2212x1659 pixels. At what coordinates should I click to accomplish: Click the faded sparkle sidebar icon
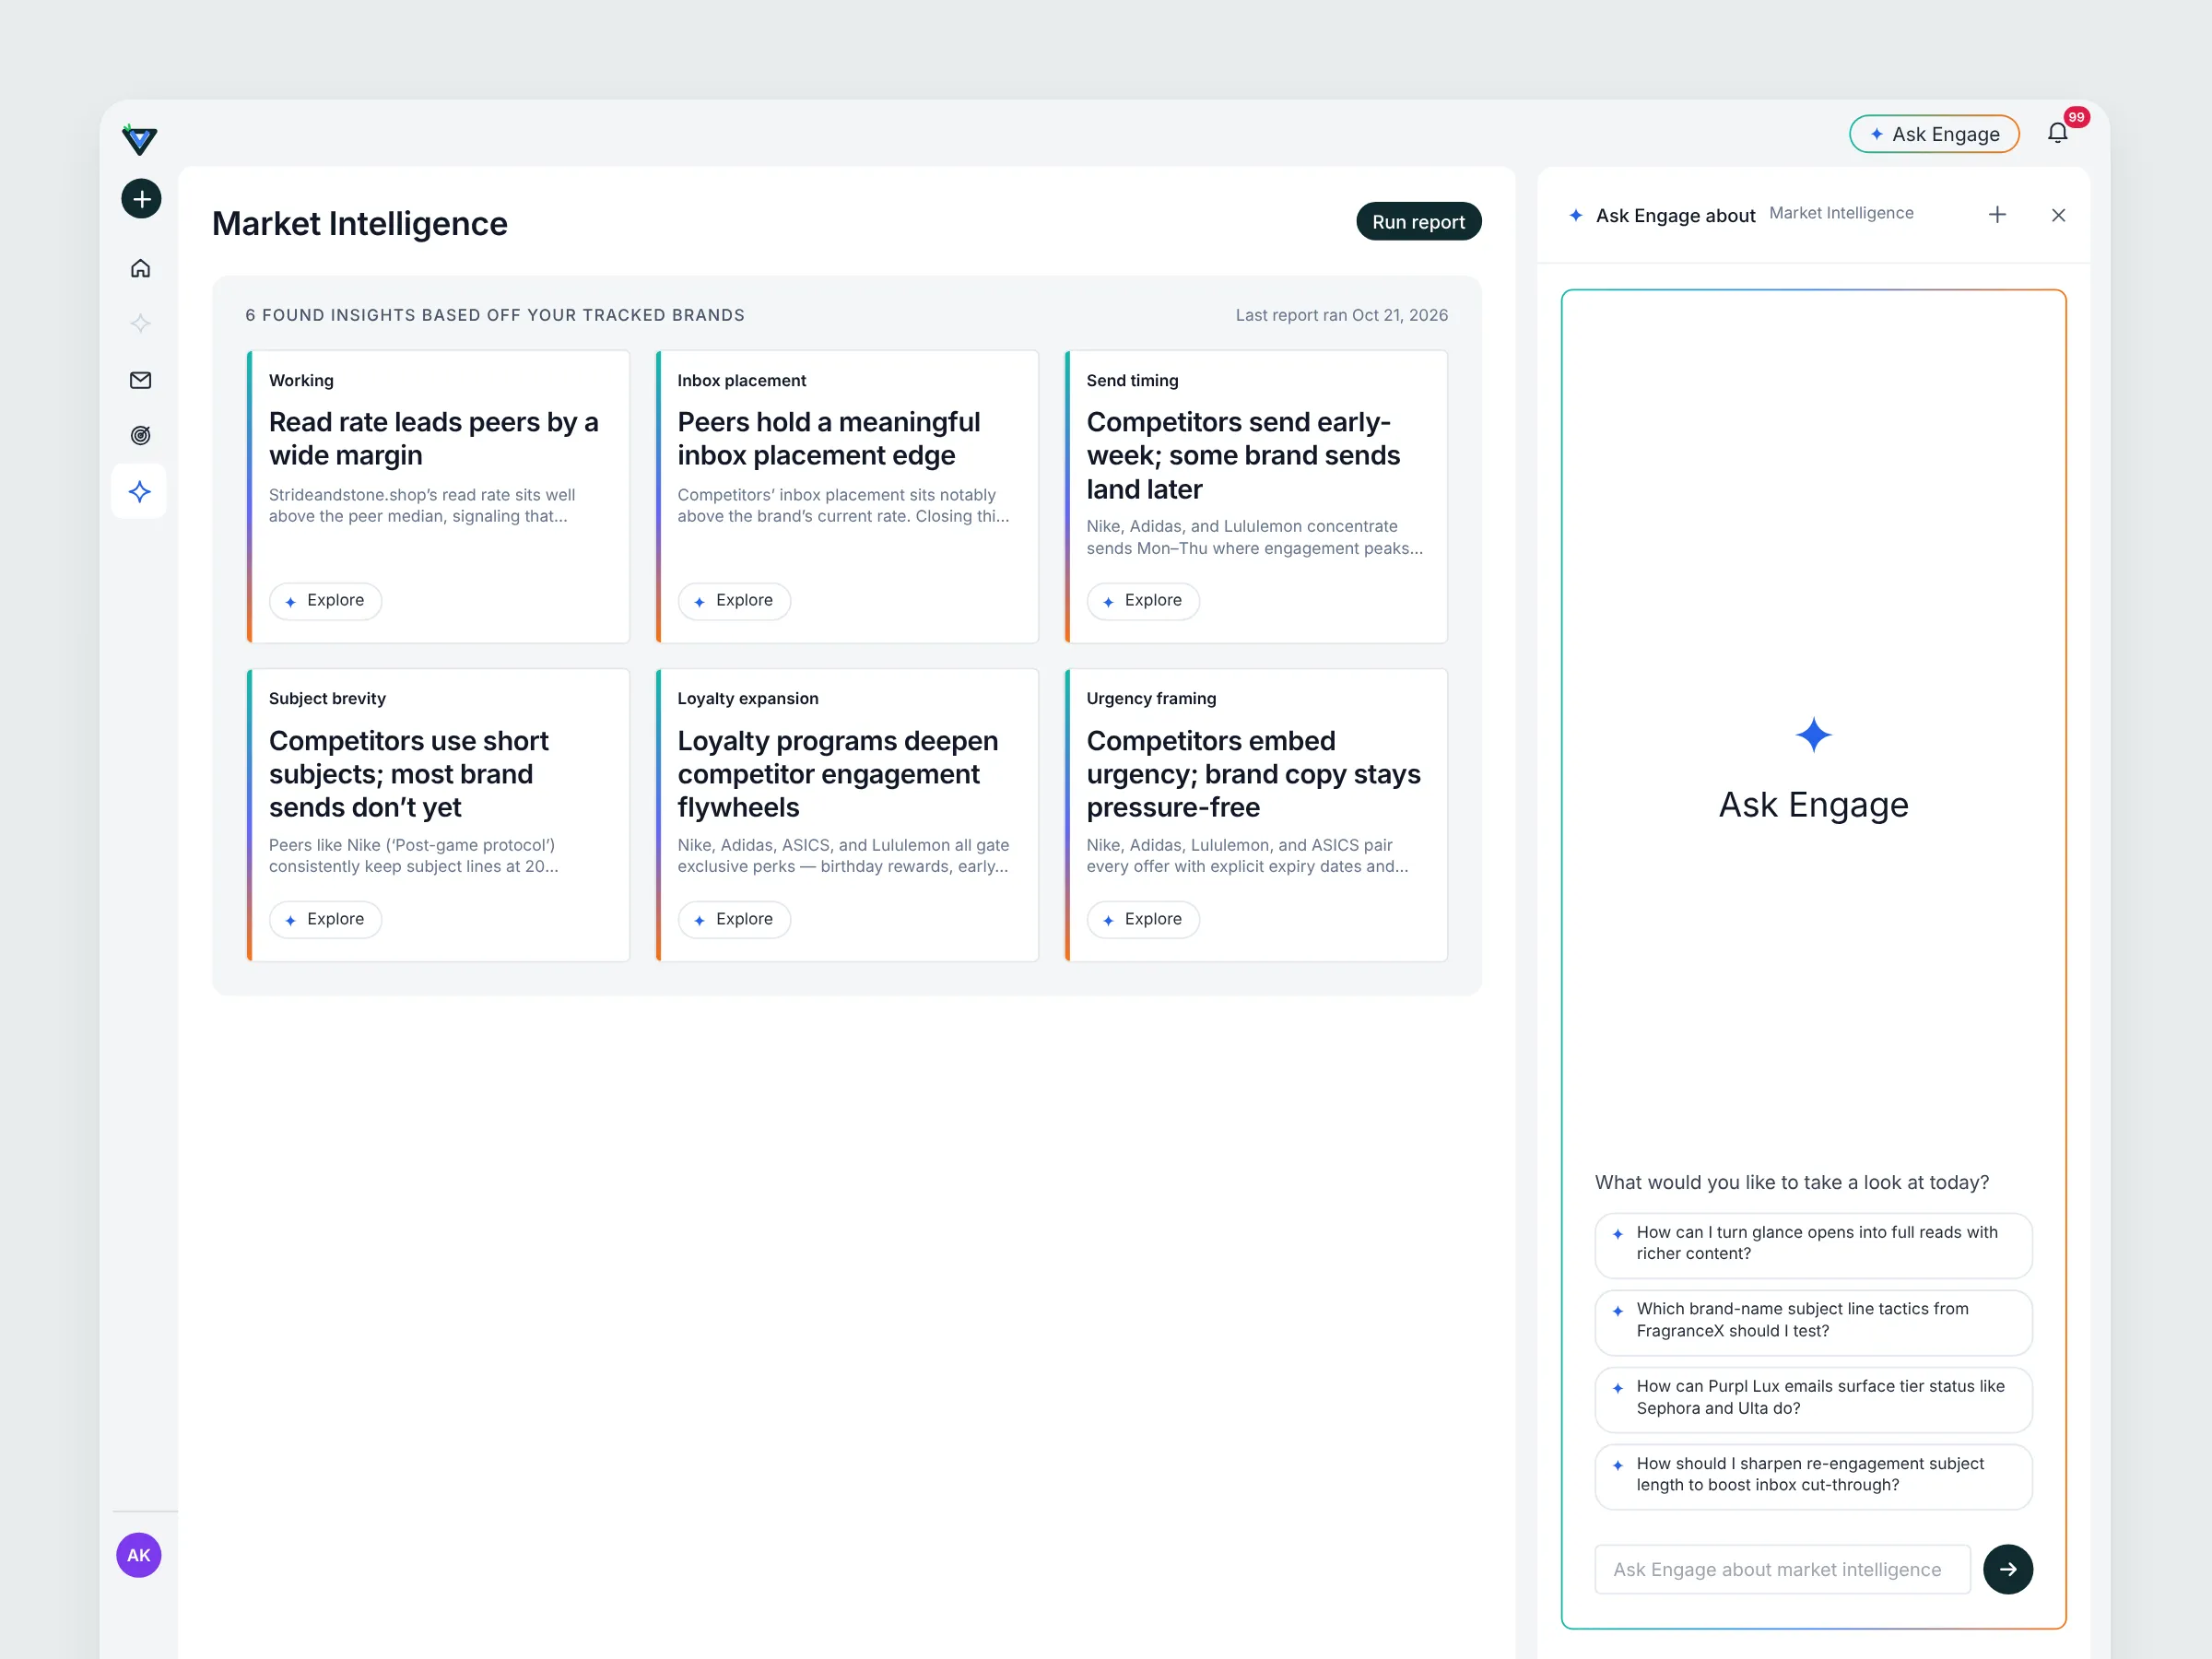[x=141, y=323]
